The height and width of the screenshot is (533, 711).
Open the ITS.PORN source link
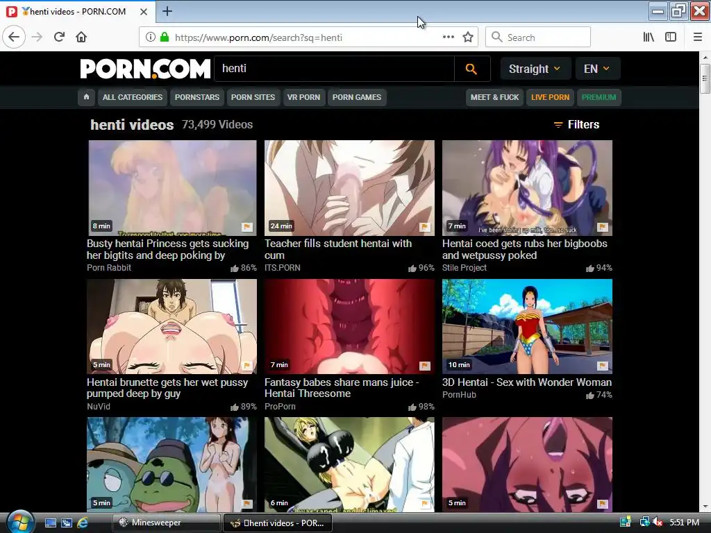[x=283, y=268]
